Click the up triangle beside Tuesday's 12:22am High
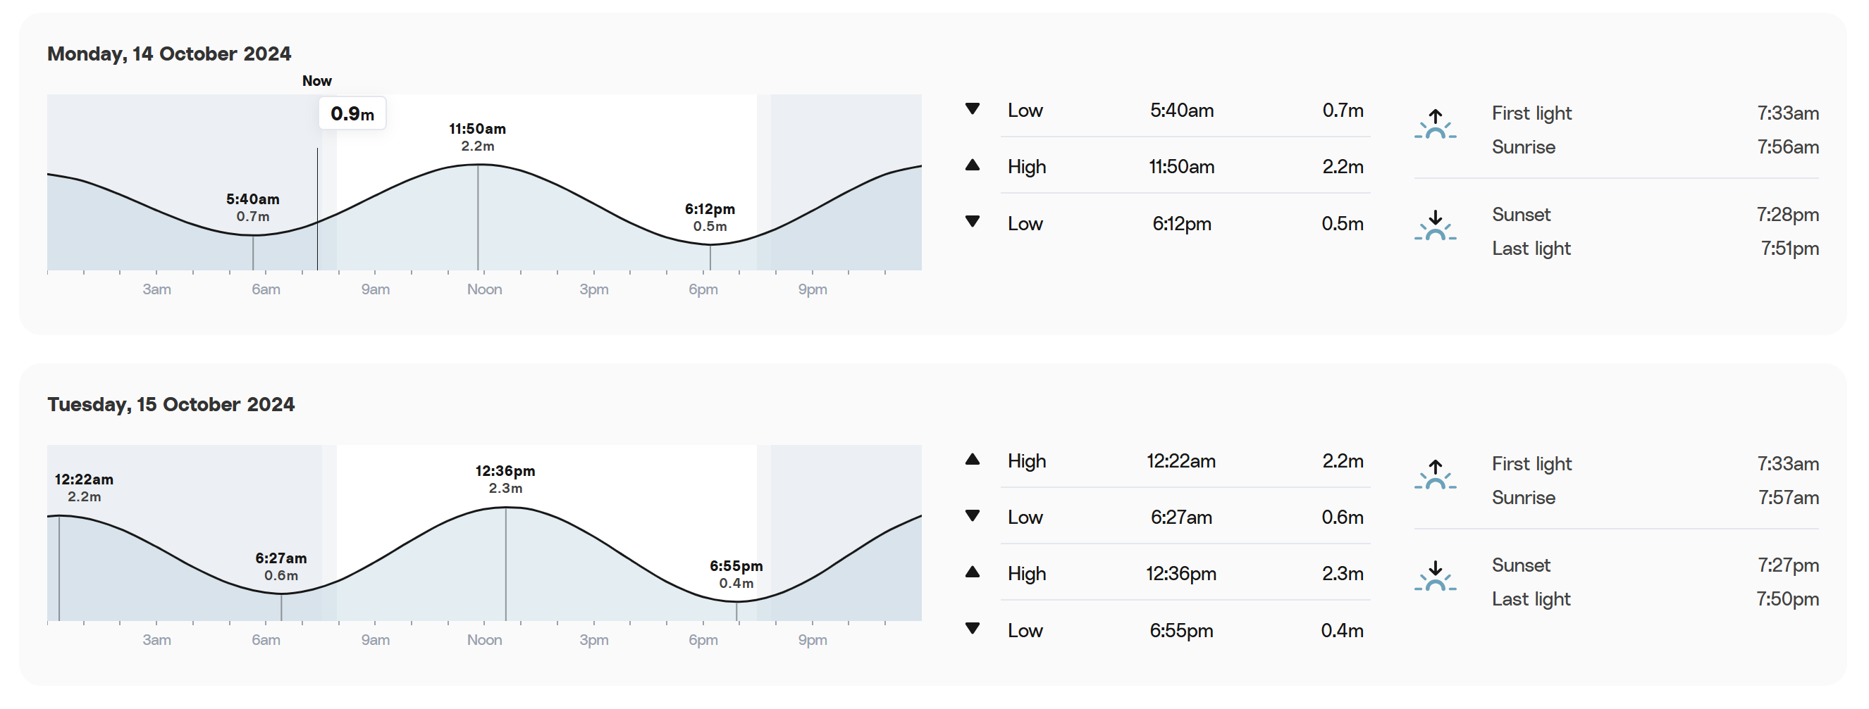The width and height of the screenshot is (1869, 709). coord(973,460)
